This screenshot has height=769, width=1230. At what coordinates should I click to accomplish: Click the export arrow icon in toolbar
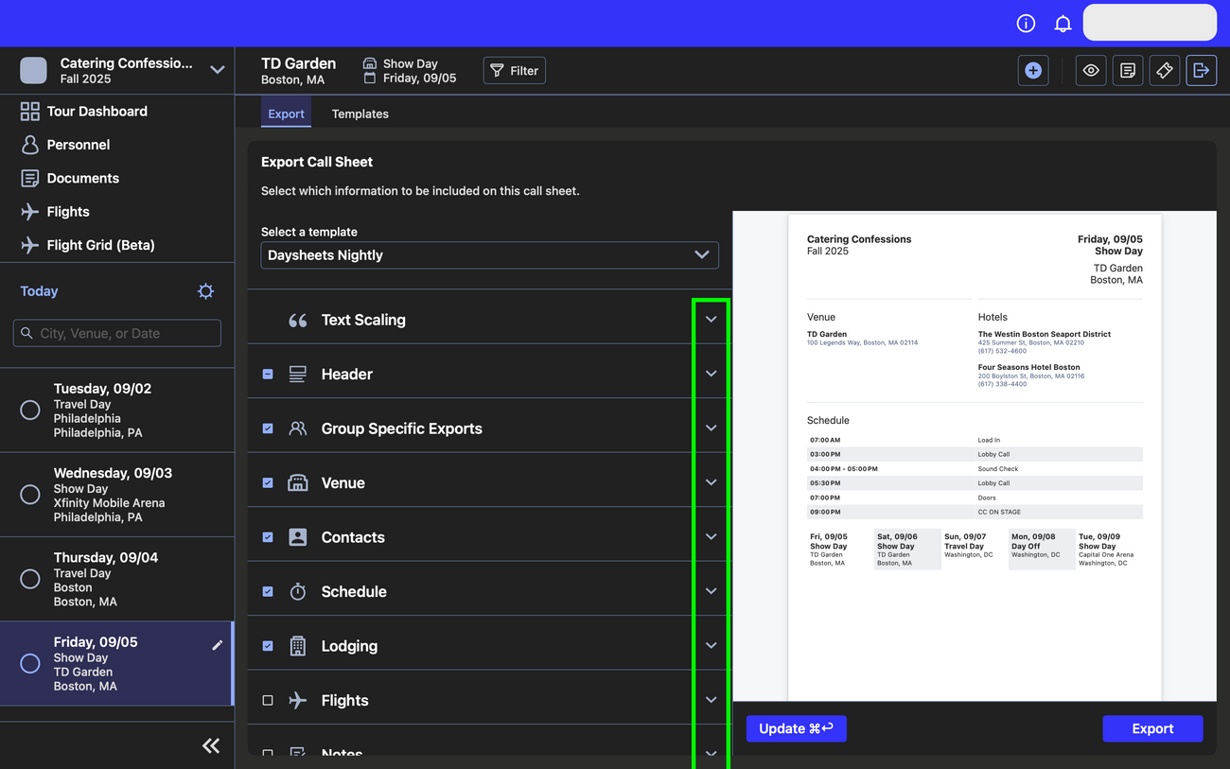[x=1202, y=71]
